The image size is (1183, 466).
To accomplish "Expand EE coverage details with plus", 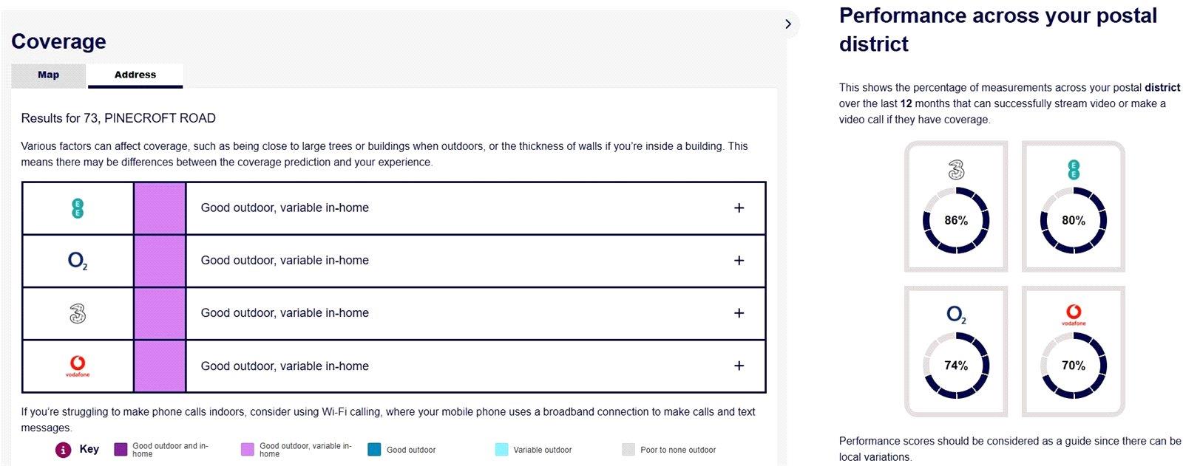I will pyautogui.click(x=739, y=208).
